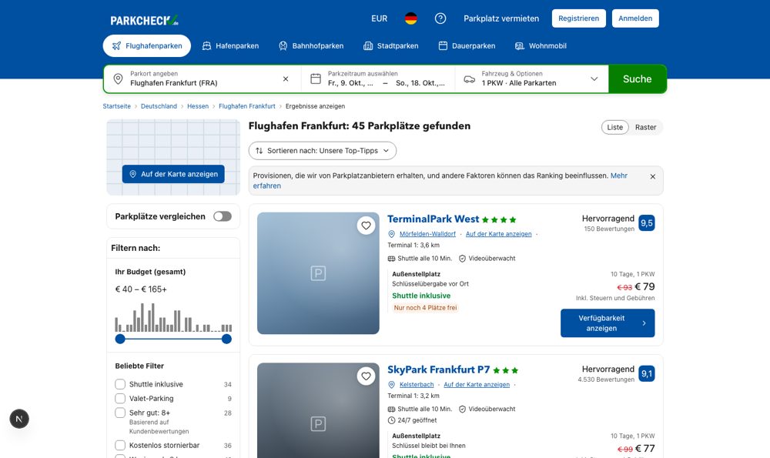Select the Liste view option
The height and width of the screenshot is (458, 770).
[x=614, y=127]
